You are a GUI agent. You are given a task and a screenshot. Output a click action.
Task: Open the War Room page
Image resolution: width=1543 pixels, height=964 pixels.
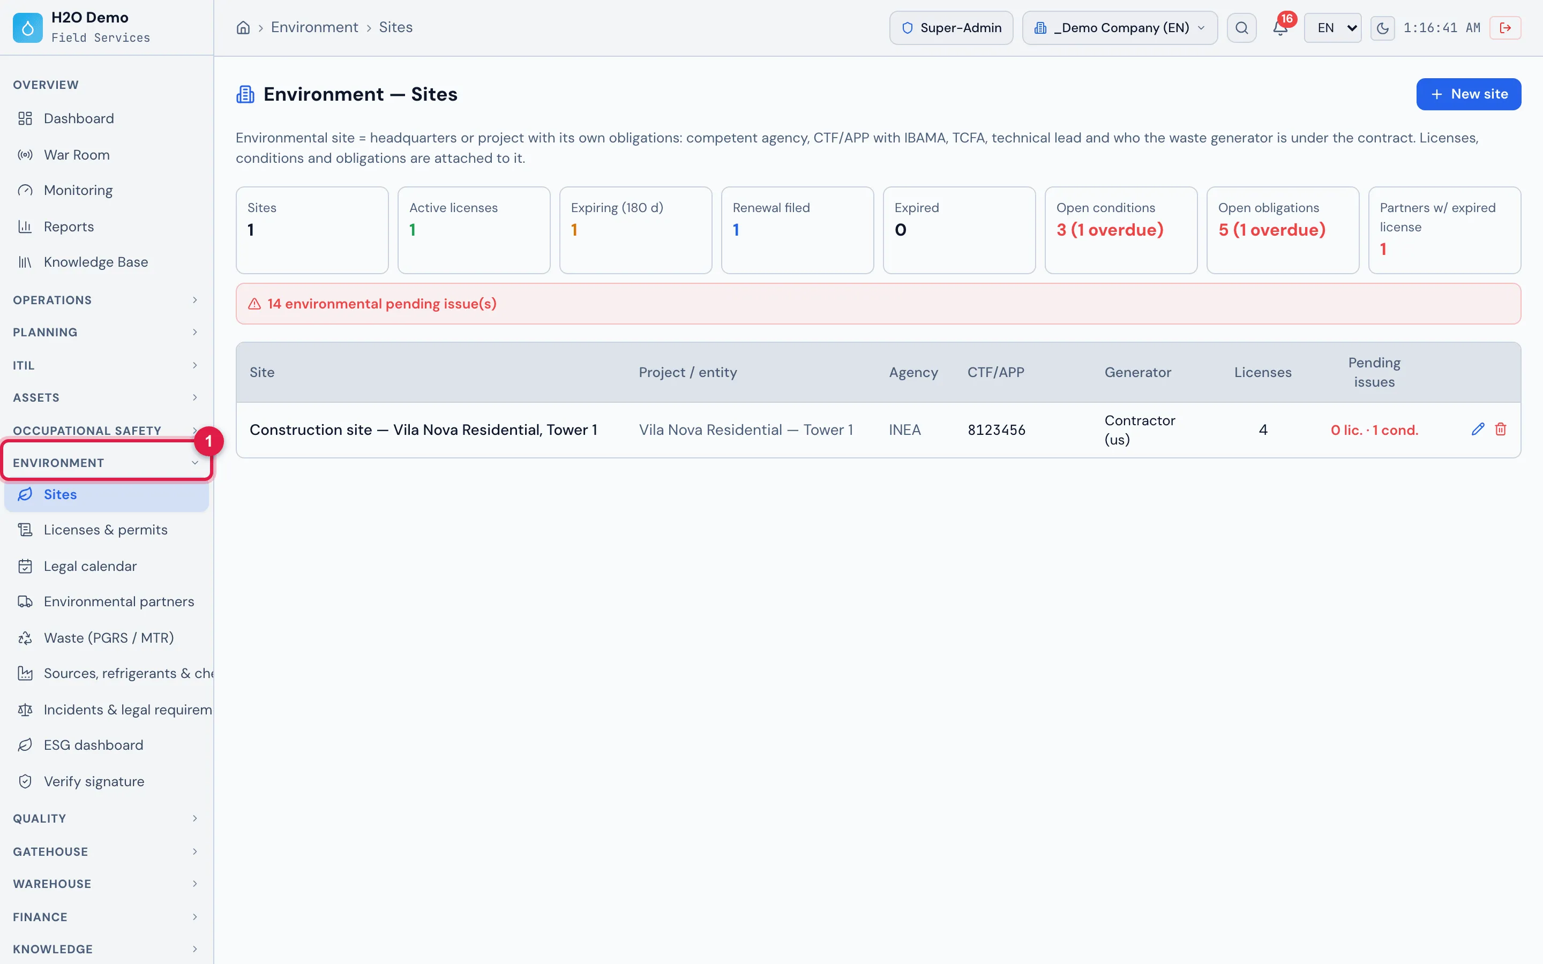(x=107, y=155)
